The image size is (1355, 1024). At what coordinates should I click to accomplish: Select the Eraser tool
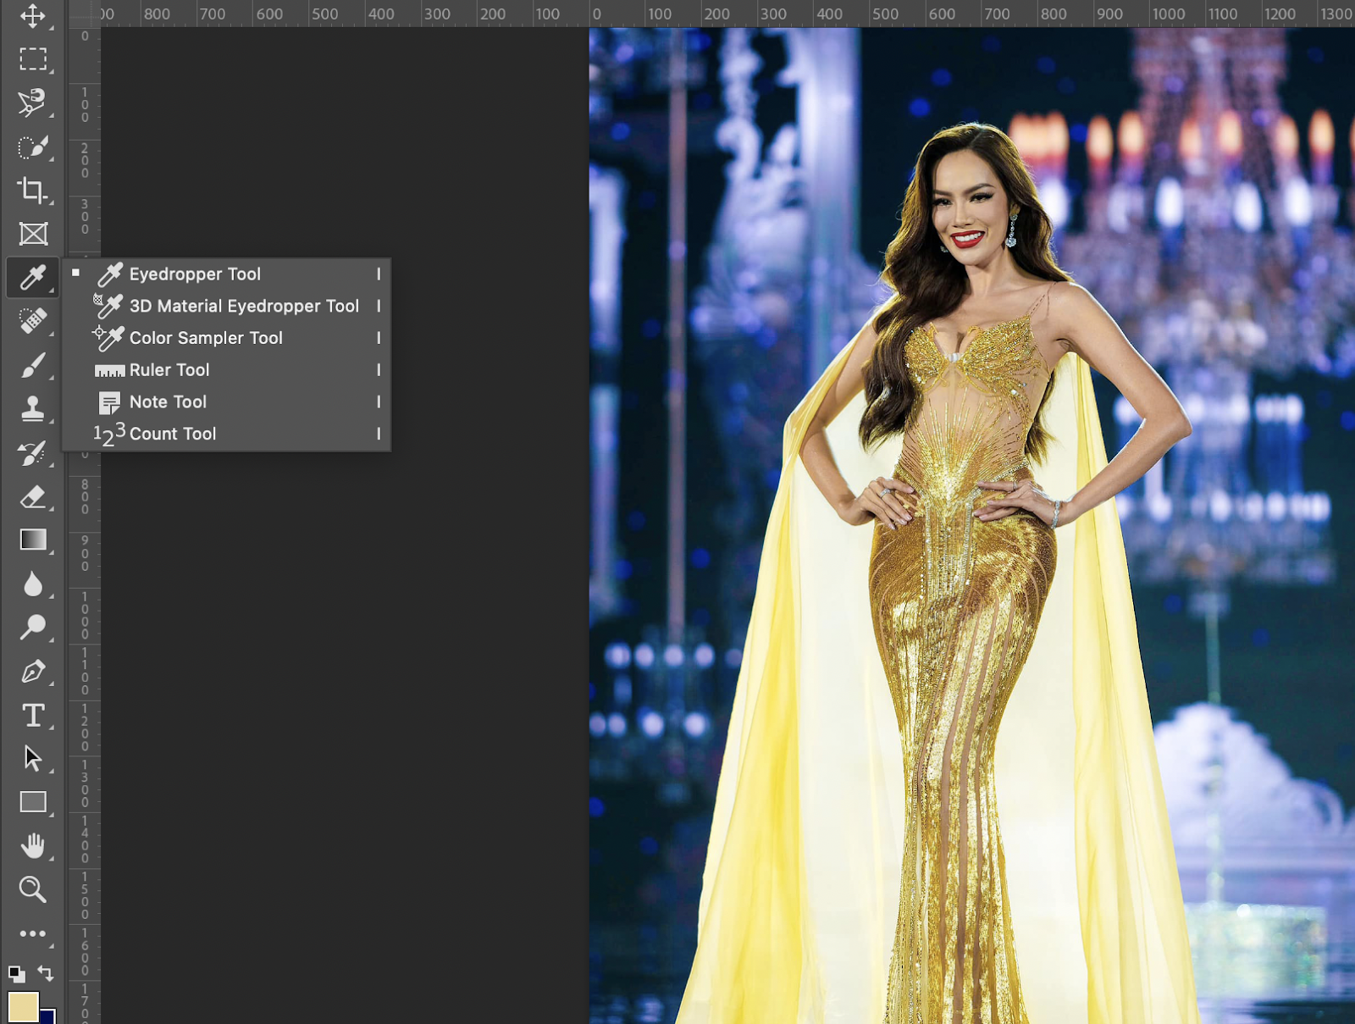click(33, 496)
